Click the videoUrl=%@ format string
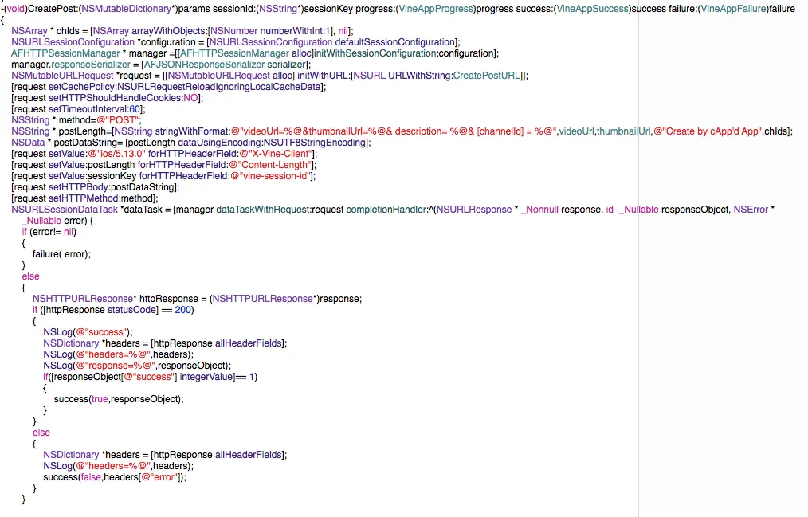808x517 pixels. tap(394, 131)
